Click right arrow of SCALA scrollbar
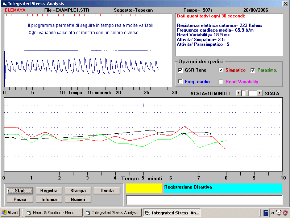The width and height of the screenshot is (290, 218). tap(260, 93)
